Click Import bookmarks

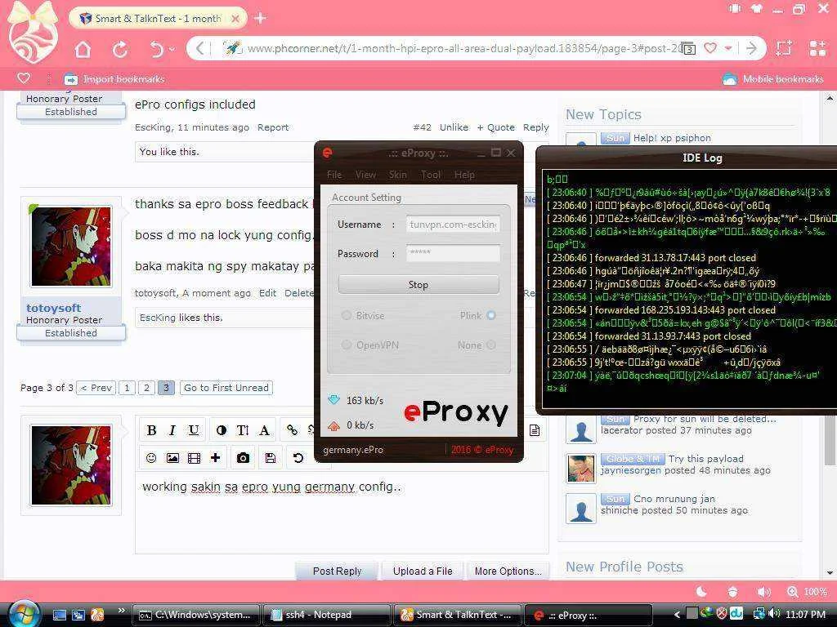click(114, 79)
